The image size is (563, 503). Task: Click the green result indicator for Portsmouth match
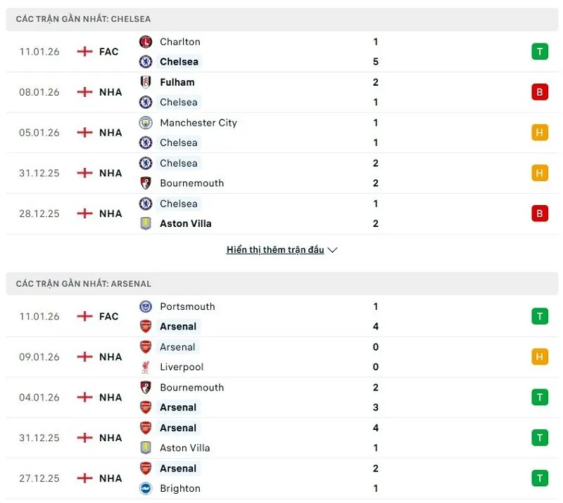coord(540,316)
